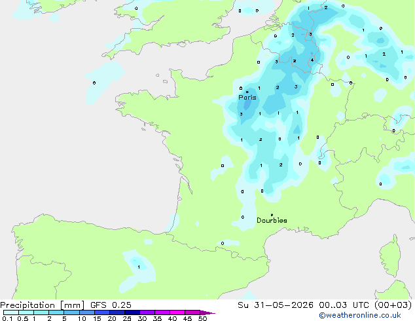Select the 25–30 mm dark navy legend swatch
415x321 pixels.
pos(132,312)
